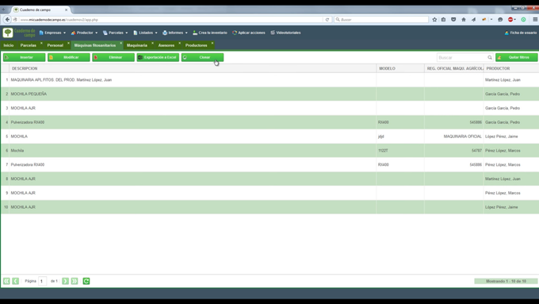Go to first page of results
This screenshot has height=304, width=539.
pos(6,281)
